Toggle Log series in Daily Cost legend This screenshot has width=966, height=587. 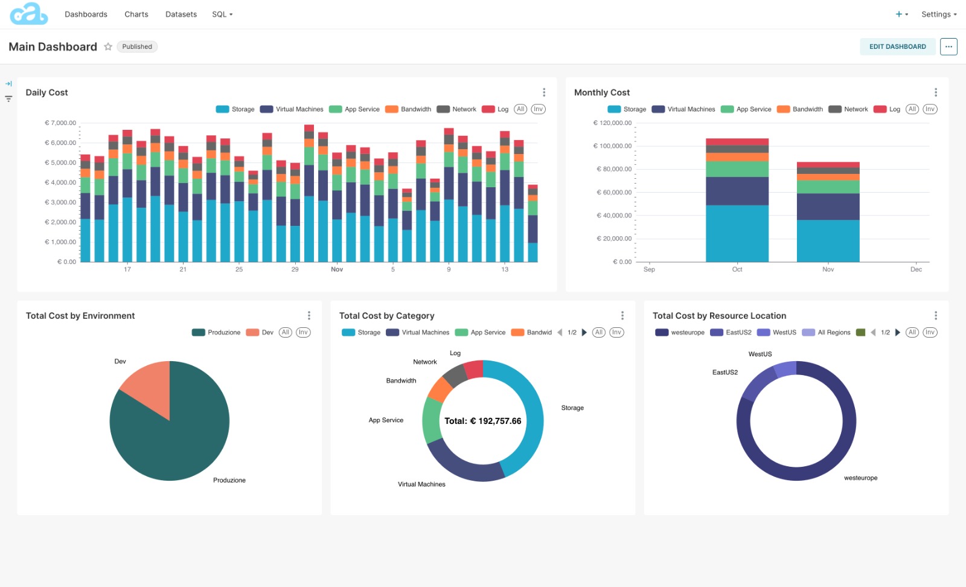point(496,109)
